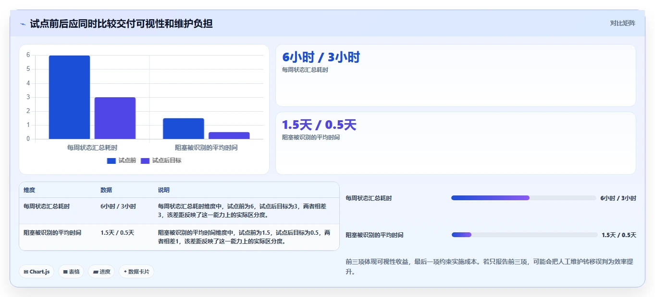Click the description starting 阻塞被识别的平均时间维度中

[244, 237]
